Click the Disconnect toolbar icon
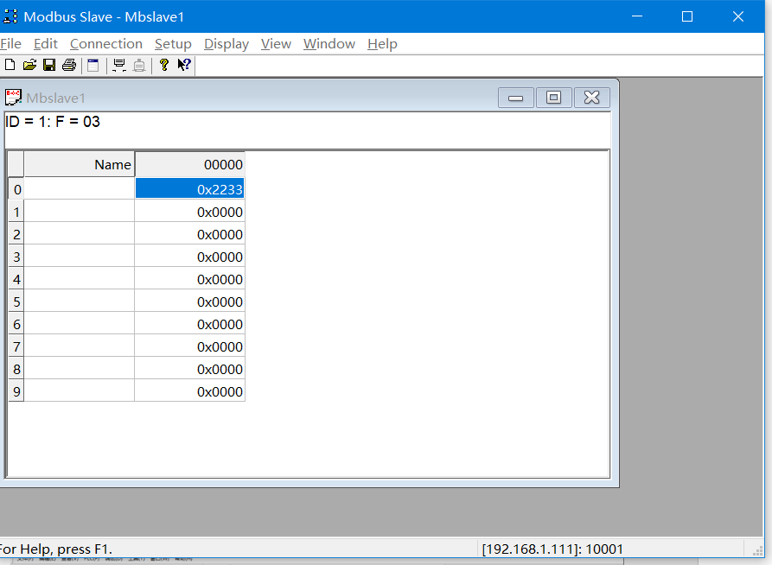 point(139,65)
